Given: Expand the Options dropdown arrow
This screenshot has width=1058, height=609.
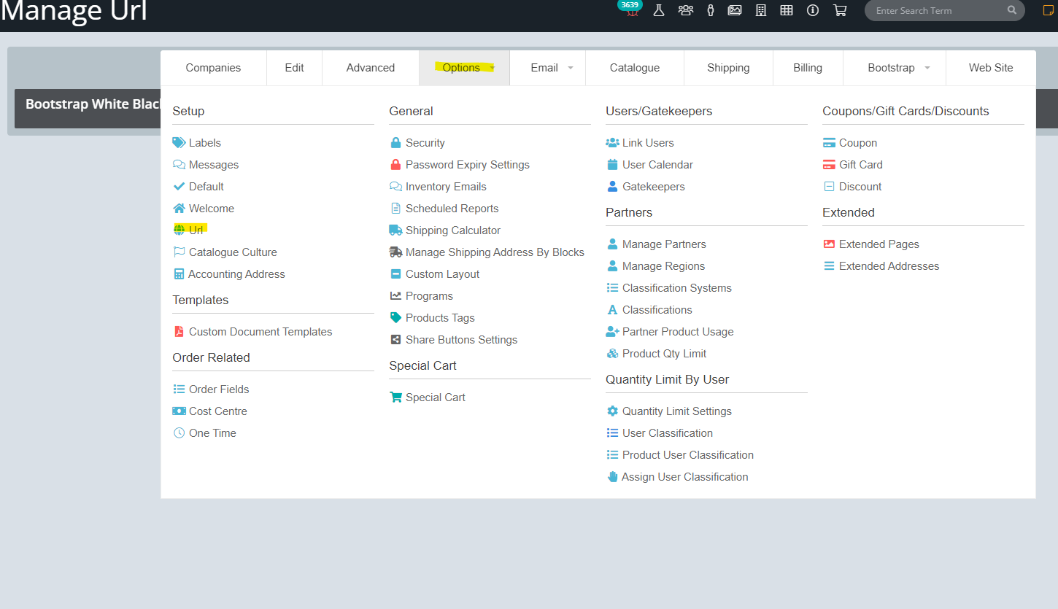Looking at the screenshot, I should [x=493, y=69].
